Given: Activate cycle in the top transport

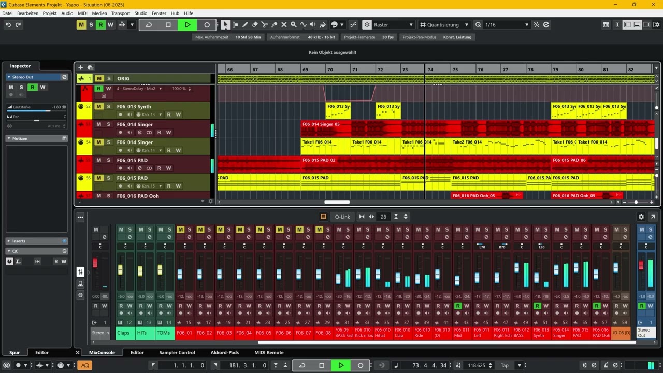Looking at the screenshot, I should (149, 25).
